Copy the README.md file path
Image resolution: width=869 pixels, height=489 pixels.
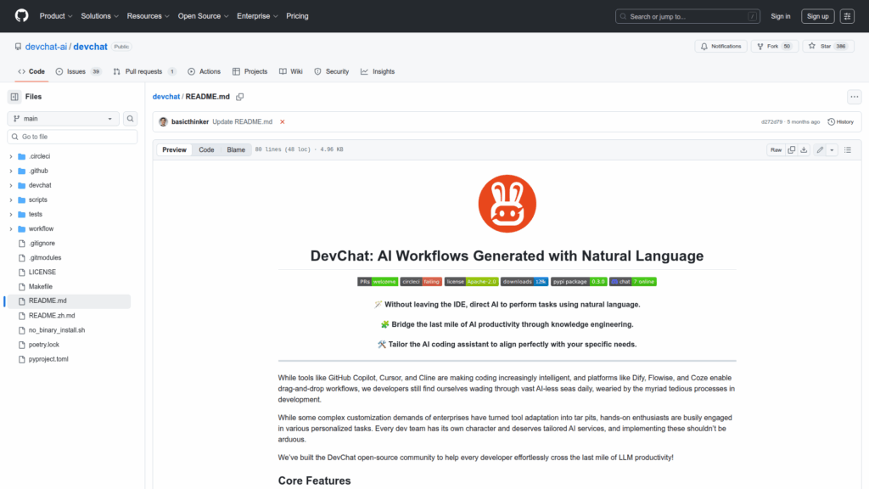pos(240,97)
